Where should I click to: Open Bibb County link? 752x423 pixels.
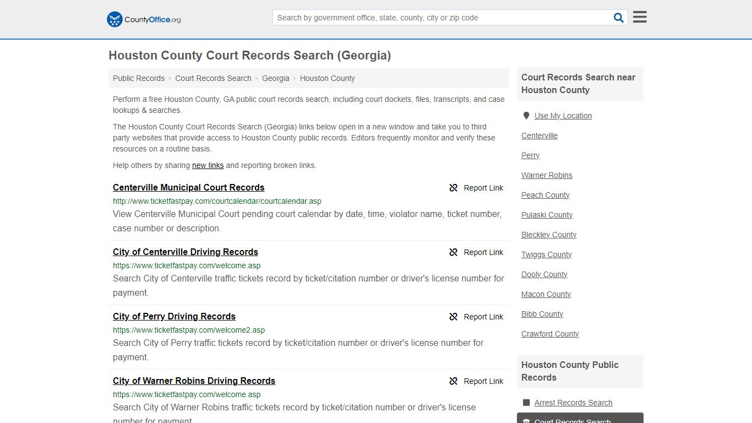[x=542, y=314]
